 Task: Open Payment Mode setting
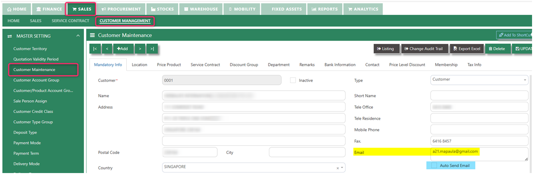point(27,143)
